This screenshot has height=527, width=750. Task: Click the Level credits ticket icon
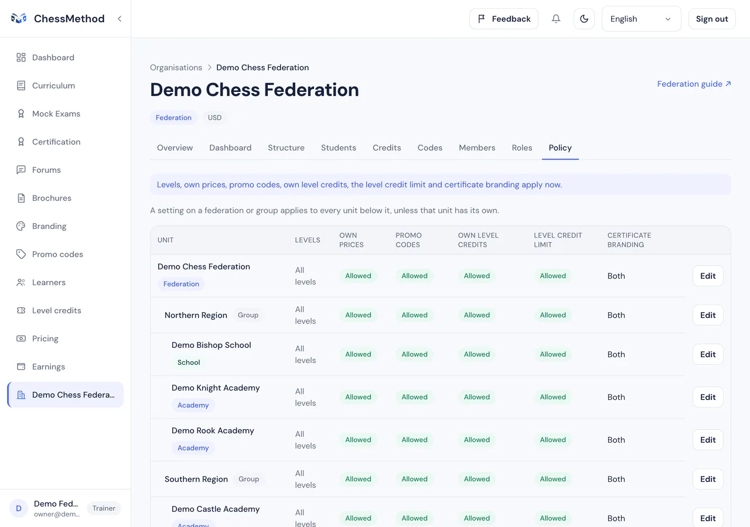[x=21, y=310]
